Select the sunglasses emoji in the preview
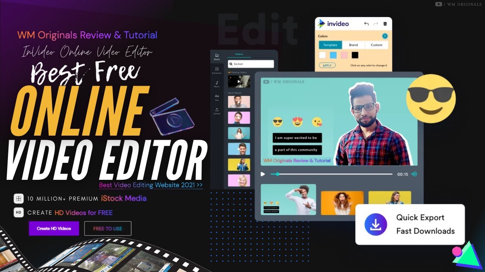 pos(278,122)
